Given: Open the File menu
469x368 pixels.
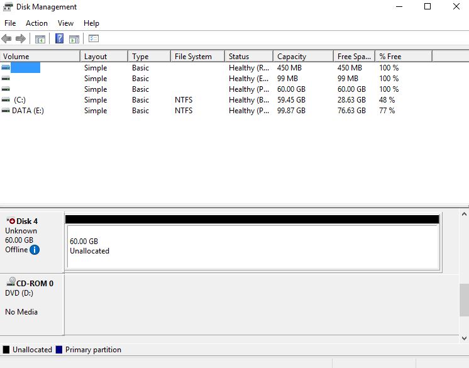Looking at the screenshot, I should click(10, 23).
